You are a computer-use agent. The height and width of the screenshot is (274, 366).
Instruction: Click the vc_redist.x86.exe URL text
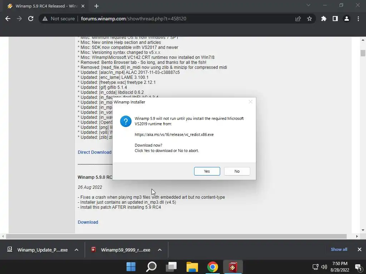(x=174, y=135)
